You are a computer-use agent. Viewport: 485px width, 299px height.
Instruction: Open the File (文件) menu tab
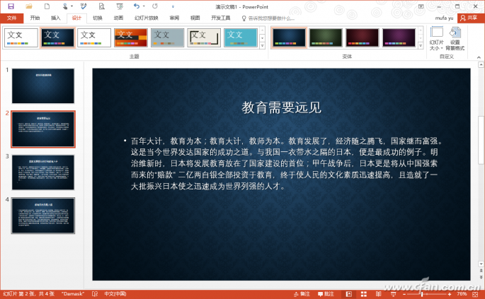(x=11, y=18)
